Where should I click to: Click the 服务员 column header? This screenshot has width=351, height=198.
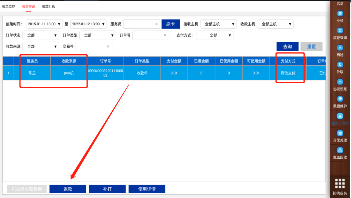click(32, 61)
